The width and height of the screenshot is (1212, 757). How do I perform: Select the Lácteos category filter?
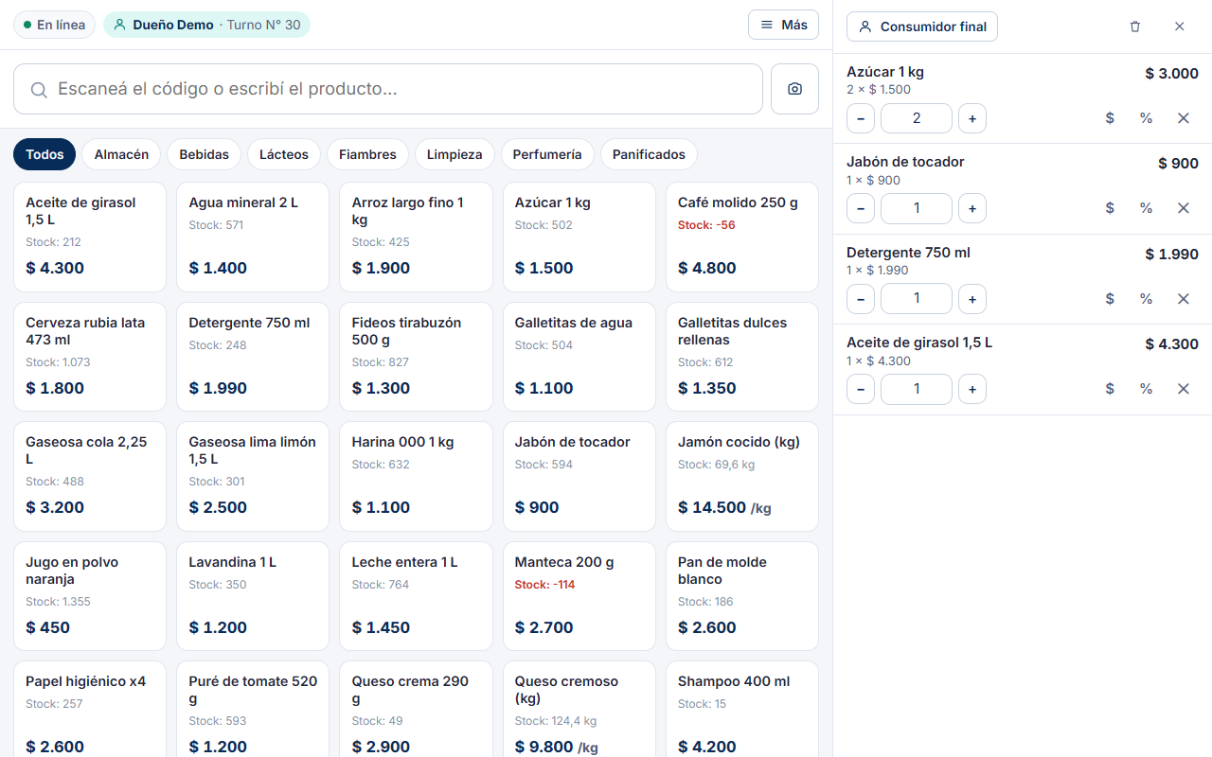284,154
